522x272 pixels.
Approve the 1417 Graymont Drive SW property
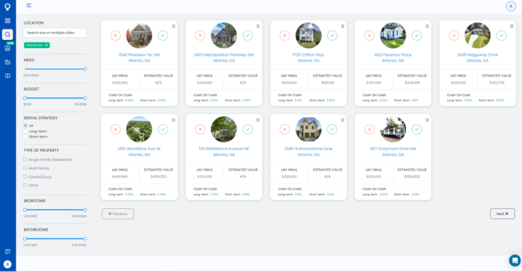[x=417, y=129]
